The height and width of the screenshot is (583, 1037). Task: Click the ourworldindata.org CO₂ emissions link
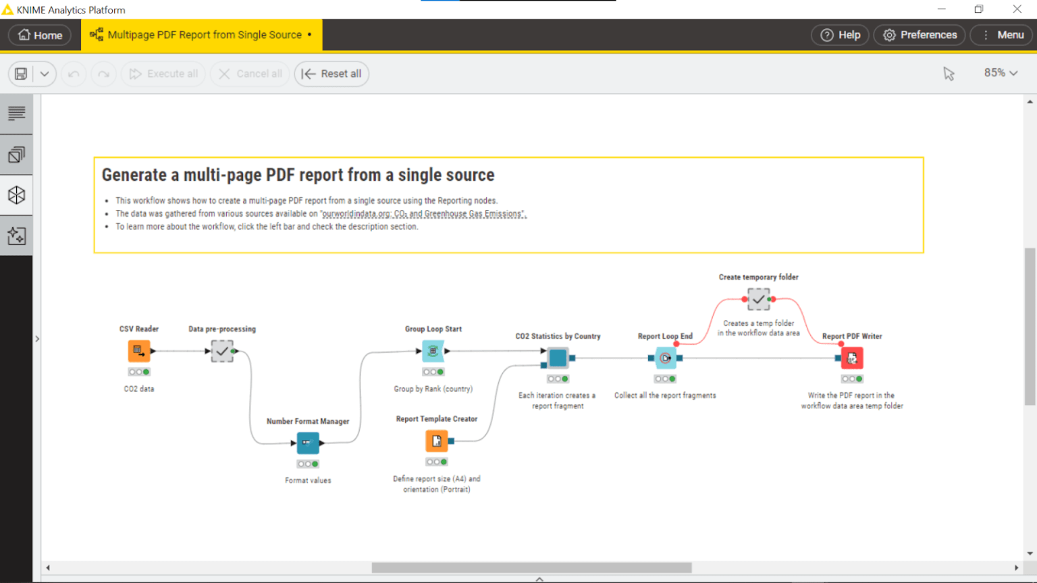click(423, 214)
